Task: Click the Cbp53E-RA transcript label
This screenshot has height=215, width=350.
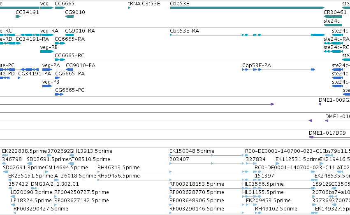Action: click(x=184, y=31)
